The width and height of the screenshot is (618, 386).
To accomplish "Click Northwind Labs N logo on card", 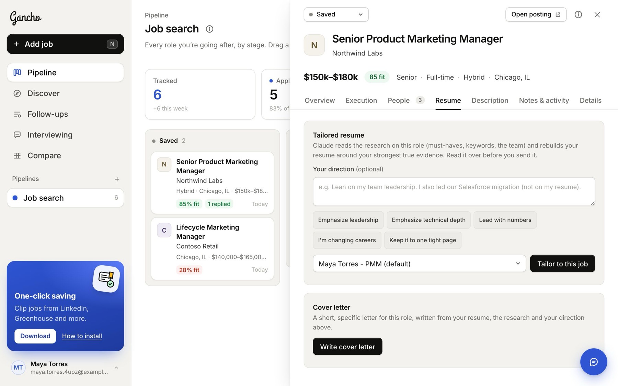I will point(164,164).
